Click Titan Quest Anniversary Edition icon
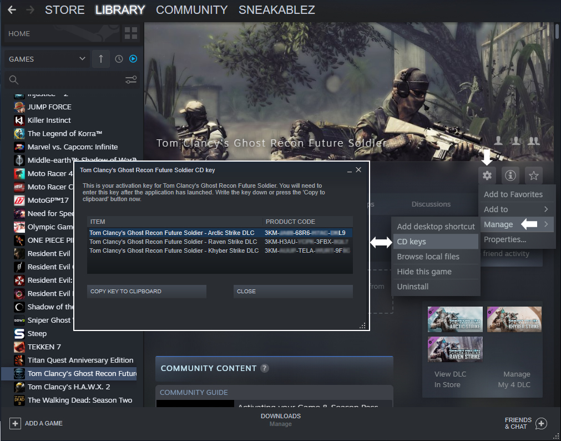Image resolution: width=561 pixels, height=441 pixels. pyautogui.click(x=19, y=360)
